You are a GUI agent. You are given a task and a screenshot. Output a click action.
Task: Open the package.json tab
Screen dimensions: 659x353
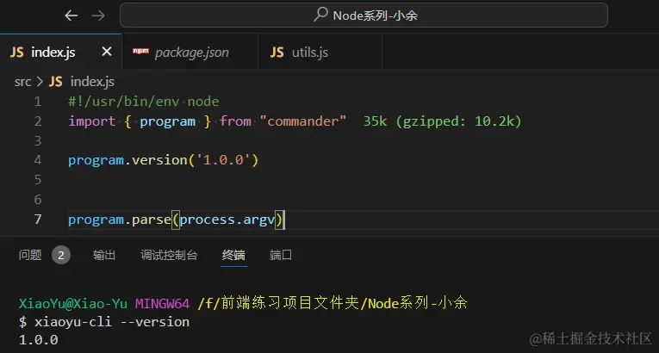(x=190, y=52)
